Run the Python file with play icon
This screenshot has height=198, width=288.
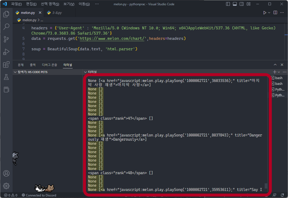pos(265,13)
